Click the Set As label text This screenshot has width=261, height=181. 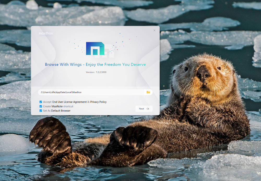click(47, 111)
